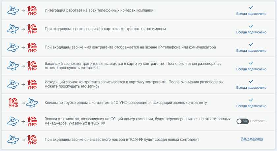
Task: Click "Всегда подключено" in the IP-phone screen row
Action: pyautogui.click(x=251, y=51)
